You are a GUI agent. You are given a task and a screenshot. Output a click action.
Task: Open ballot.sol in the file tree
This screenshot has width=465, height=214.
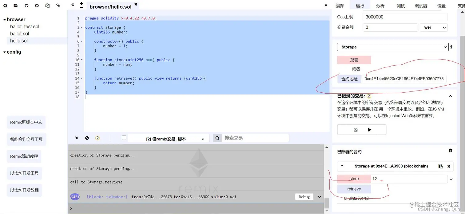pyautogui.click(x=19, y=34)
